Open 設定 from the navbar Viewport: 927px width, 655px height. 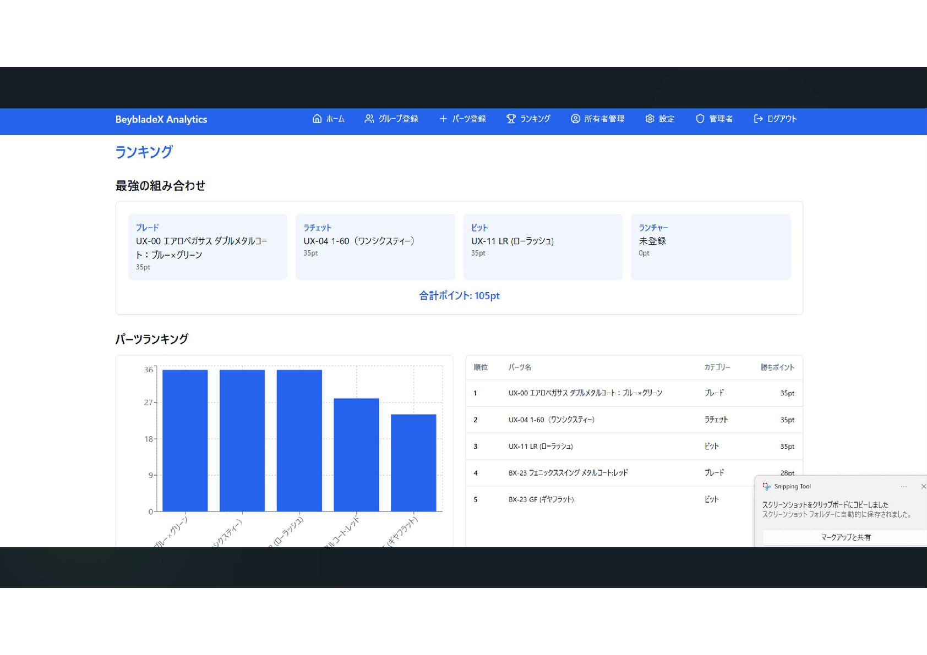[660, 119]
